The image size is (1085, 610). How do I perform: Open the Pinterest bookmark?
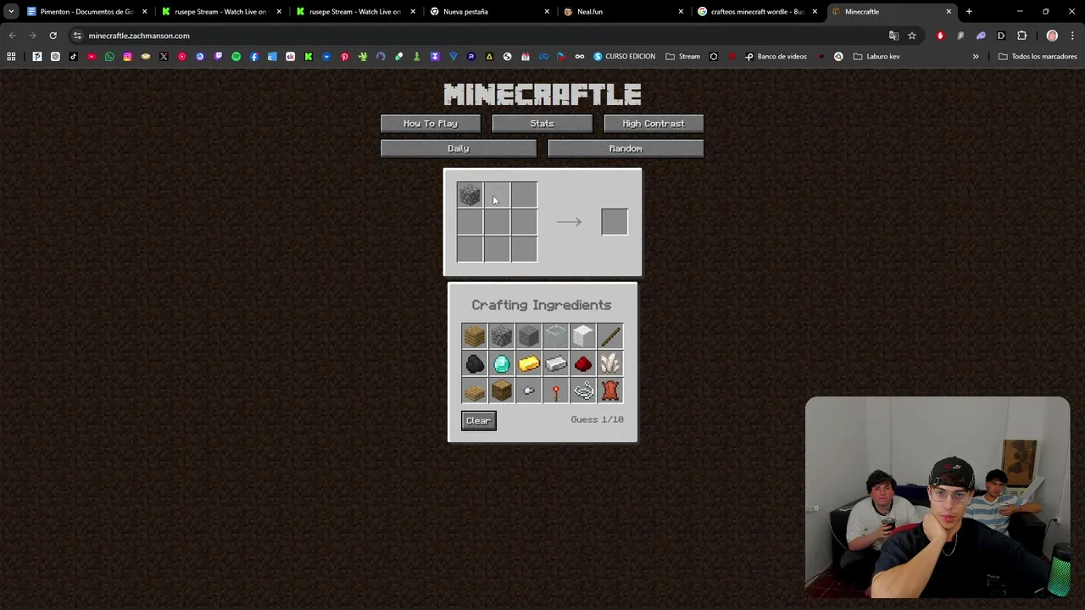344,57
